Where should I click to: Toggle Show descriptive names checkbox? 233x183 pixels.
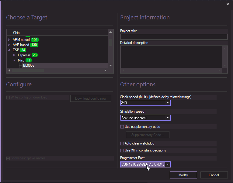tap(8, 158)
